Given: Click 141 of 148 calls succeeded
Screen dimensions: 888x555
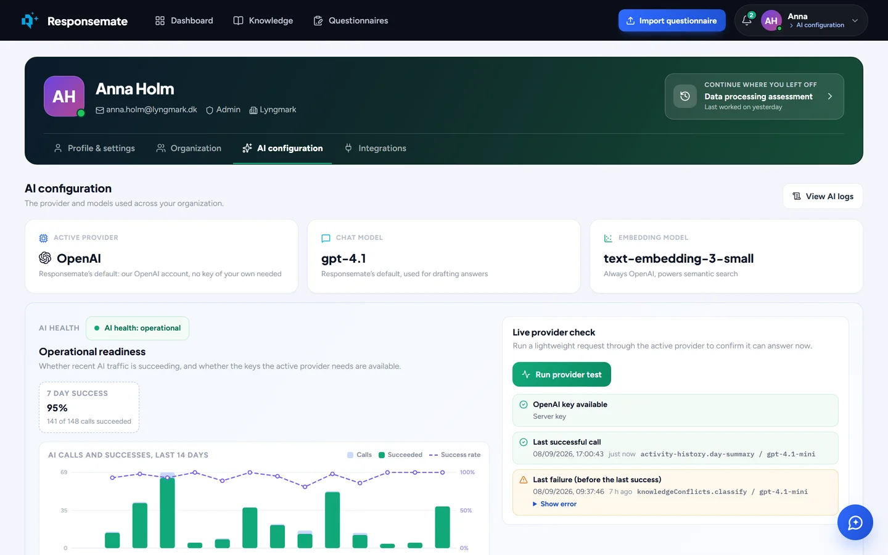Looking at the screenshot, I should coord(89,421).
